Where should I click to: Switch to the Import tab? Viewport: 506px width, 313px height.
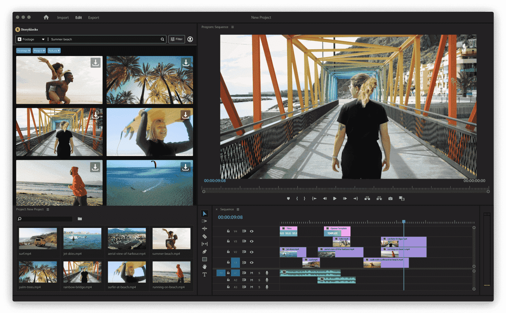[x=63, y=17]
